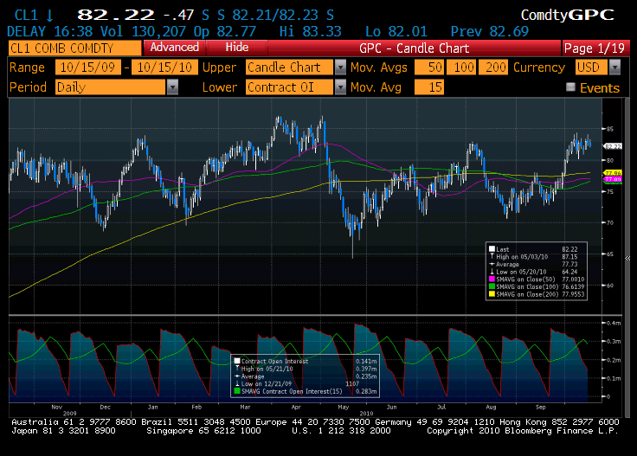Click the magenta SMAVG(50) legend swatch
The height and width of the screenshot is (456, 637).
click(x=492, y=279)
